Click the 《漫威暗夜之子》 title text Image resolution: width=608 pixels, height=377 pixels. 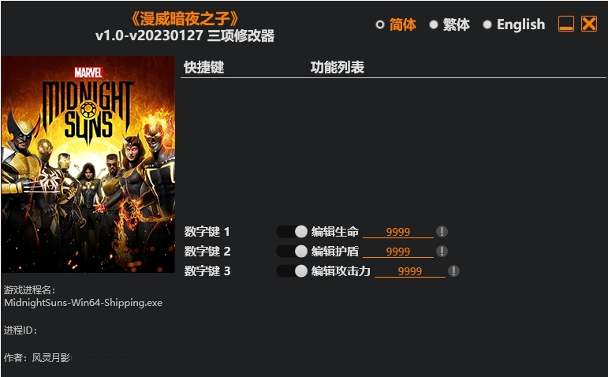tap(185, 18)
